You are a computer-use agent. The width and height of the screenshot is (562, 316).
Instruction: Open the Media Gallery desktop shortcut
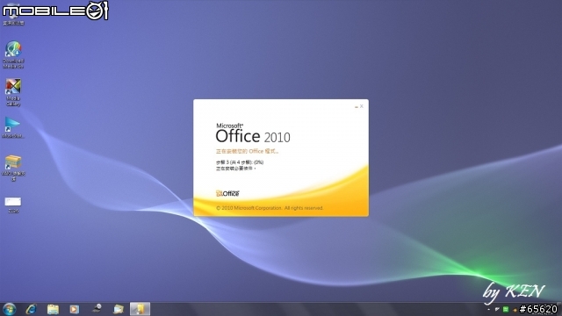[13, 92]
